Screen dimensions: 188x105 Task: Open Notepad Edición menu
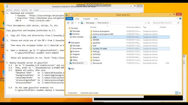pos(17,10)
